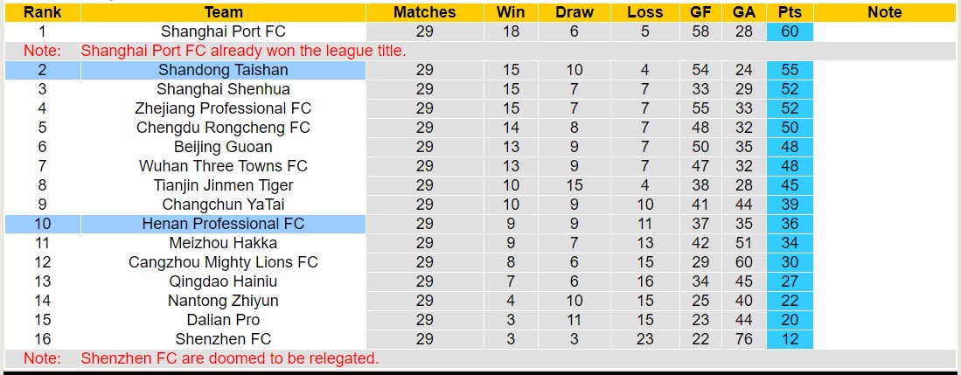
Task: Select Beijing Guoan team name
Action: click(x=223, y=147)
